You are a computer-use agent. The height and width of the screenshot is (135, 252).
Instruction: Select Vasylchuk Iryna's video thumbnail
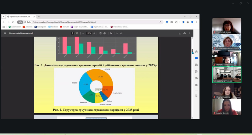click(x=226, y=25)
